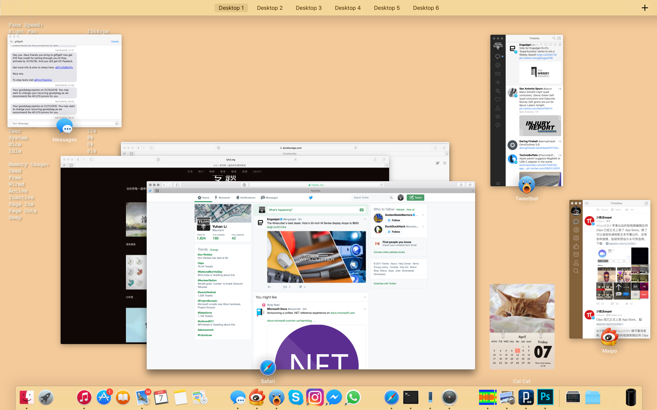Expand the Microsoft Docs tweet chevron menu
Screen dimensions: 657x410
point(365,309)
